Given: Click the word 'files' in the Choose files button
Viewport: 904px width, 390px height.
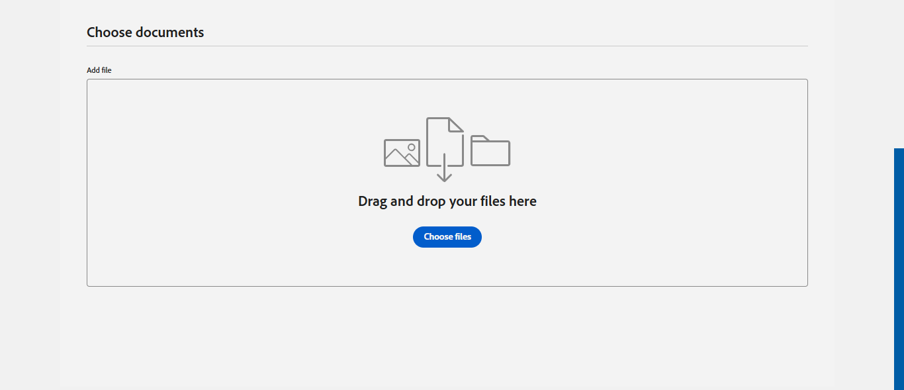Looking at the screenshot, I should click(x=463, y=237).
